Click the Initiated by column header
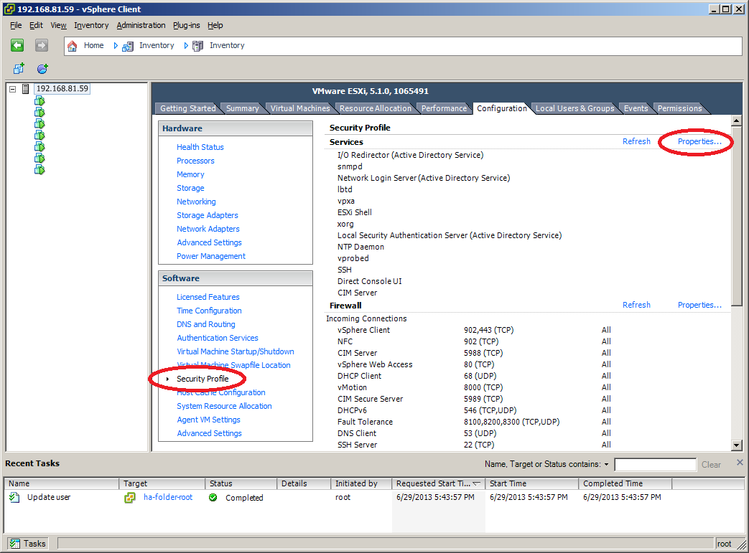749x553 pixels. [361, 484]
